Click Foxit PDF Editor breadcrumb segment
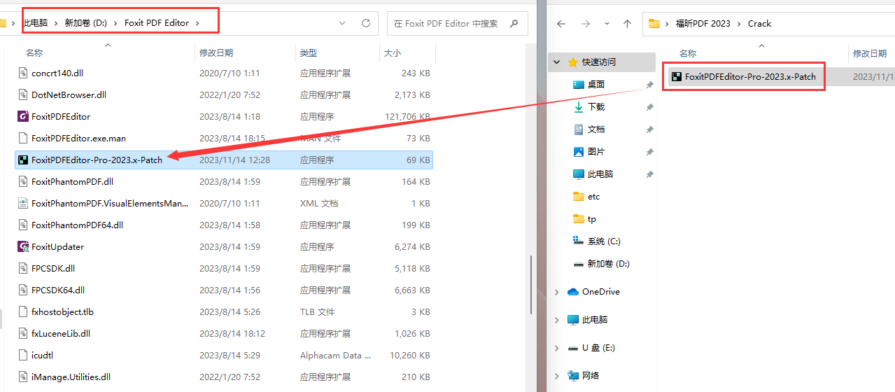This screenshot has width=895, height=392. (157, 23)
